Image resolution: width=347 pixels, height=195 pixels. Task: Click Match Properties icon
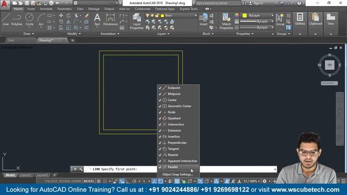tap(226, 21)
